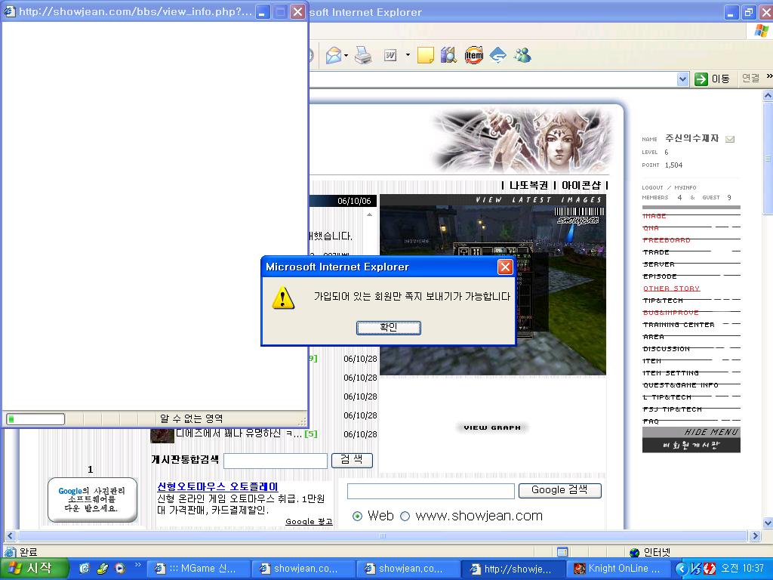Image resolution: width=773 pixels, height=580 pixels.
Task: Switch to http://showje... taskbar window
Action: [513, 569]
